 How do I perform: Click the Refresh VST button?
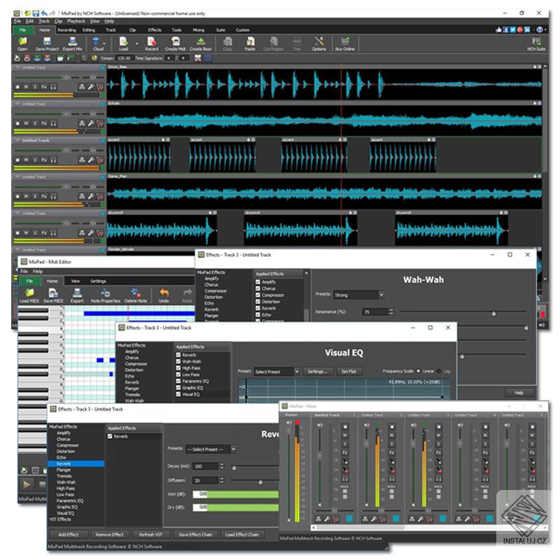click(x=150, y=535)
